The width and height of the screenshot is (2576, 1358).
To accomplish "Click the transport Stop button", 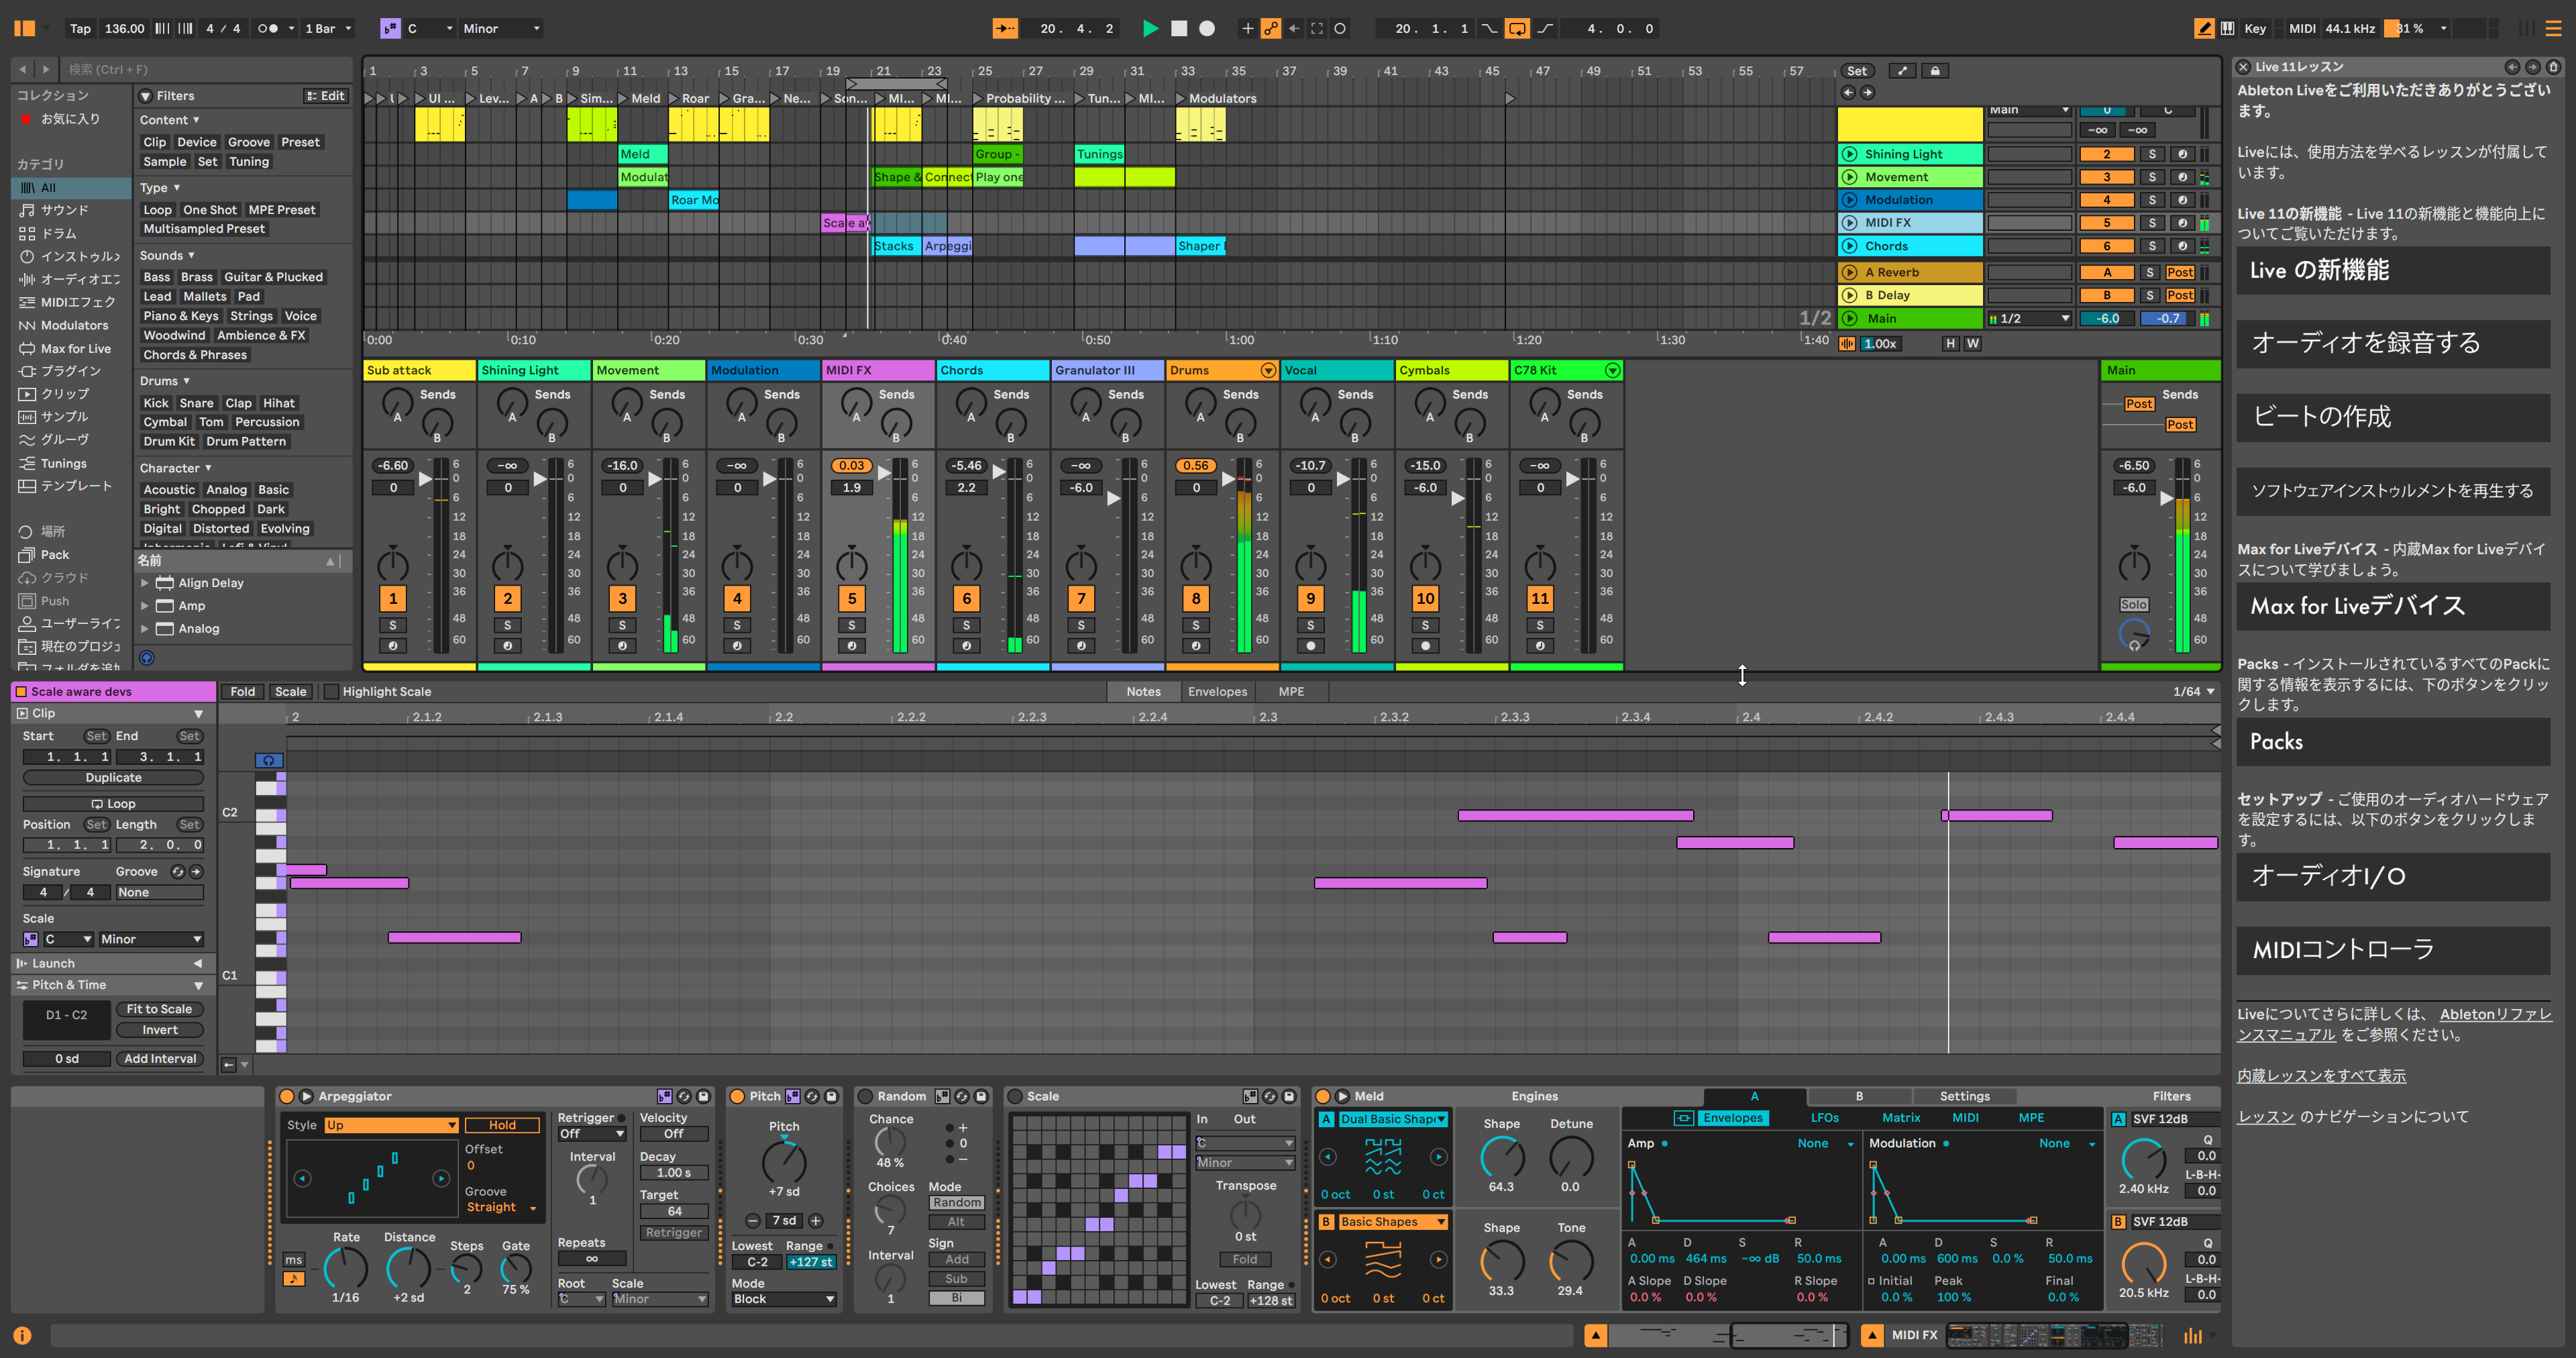I will [x=1179, y=29].
